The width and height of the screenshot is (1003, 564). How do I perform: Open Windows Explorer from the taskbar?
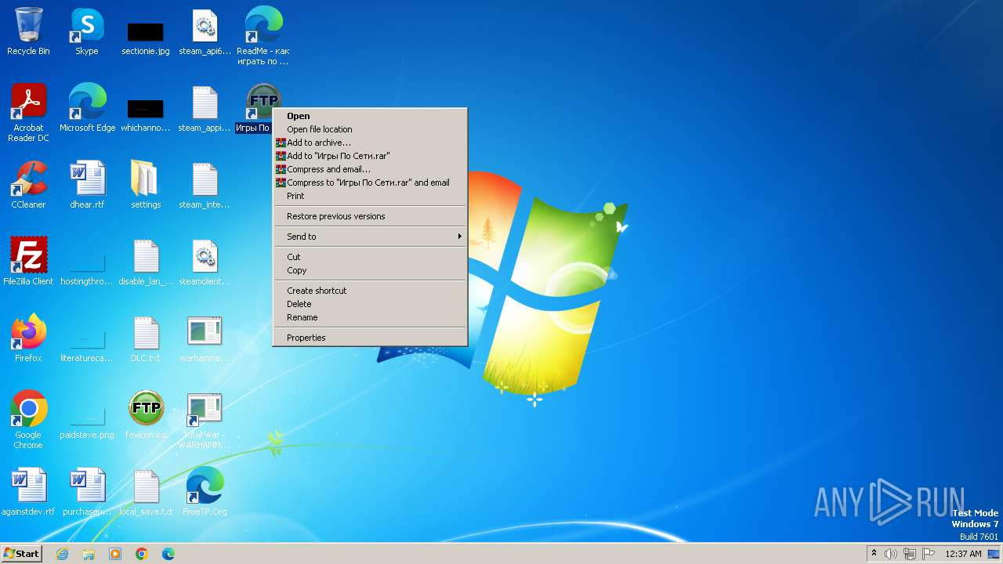pyautogui.click(x=89, y=554)
